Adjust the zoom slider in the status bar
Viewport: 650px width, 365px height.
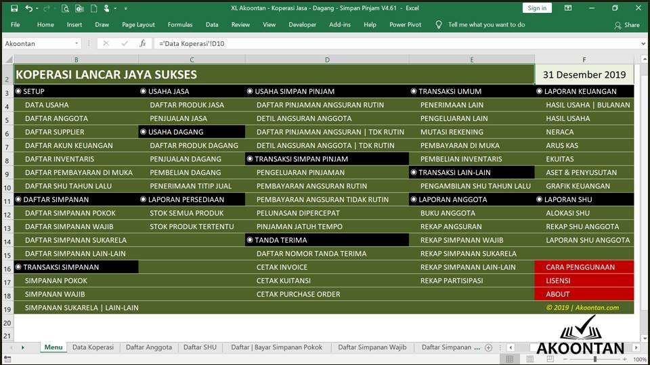(596, 359)
